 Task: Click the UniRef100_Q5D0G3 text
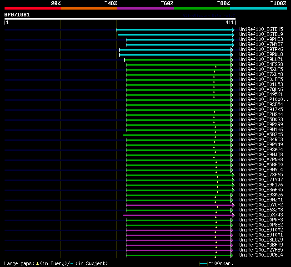click(x=261, y=120)
